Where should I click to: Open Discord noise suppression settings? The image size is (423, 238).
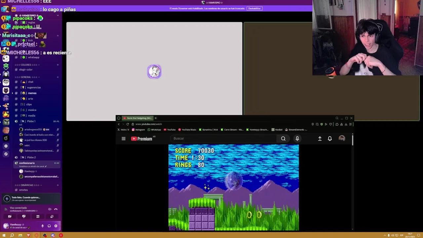coord(50,209)
